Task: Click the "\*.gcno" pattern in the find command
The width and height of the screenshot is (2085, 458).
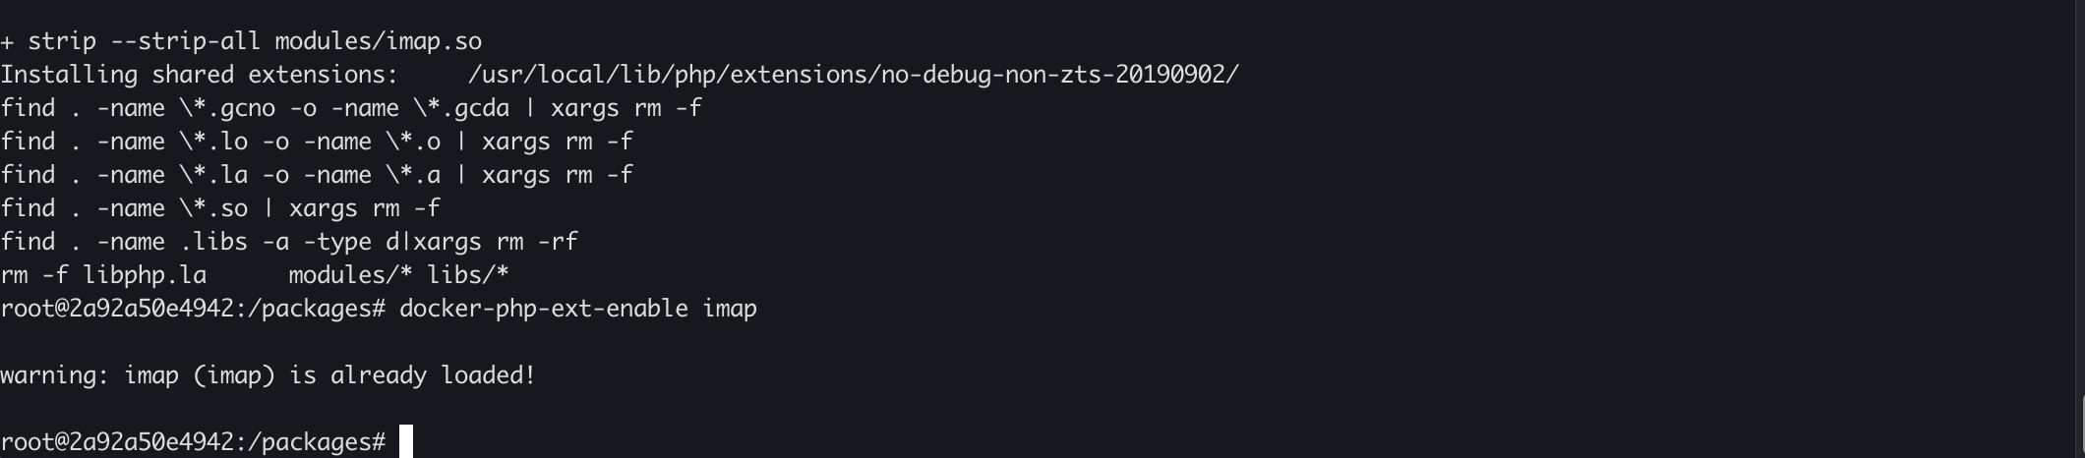Action: pyautogui.click(x=226, y=108)
